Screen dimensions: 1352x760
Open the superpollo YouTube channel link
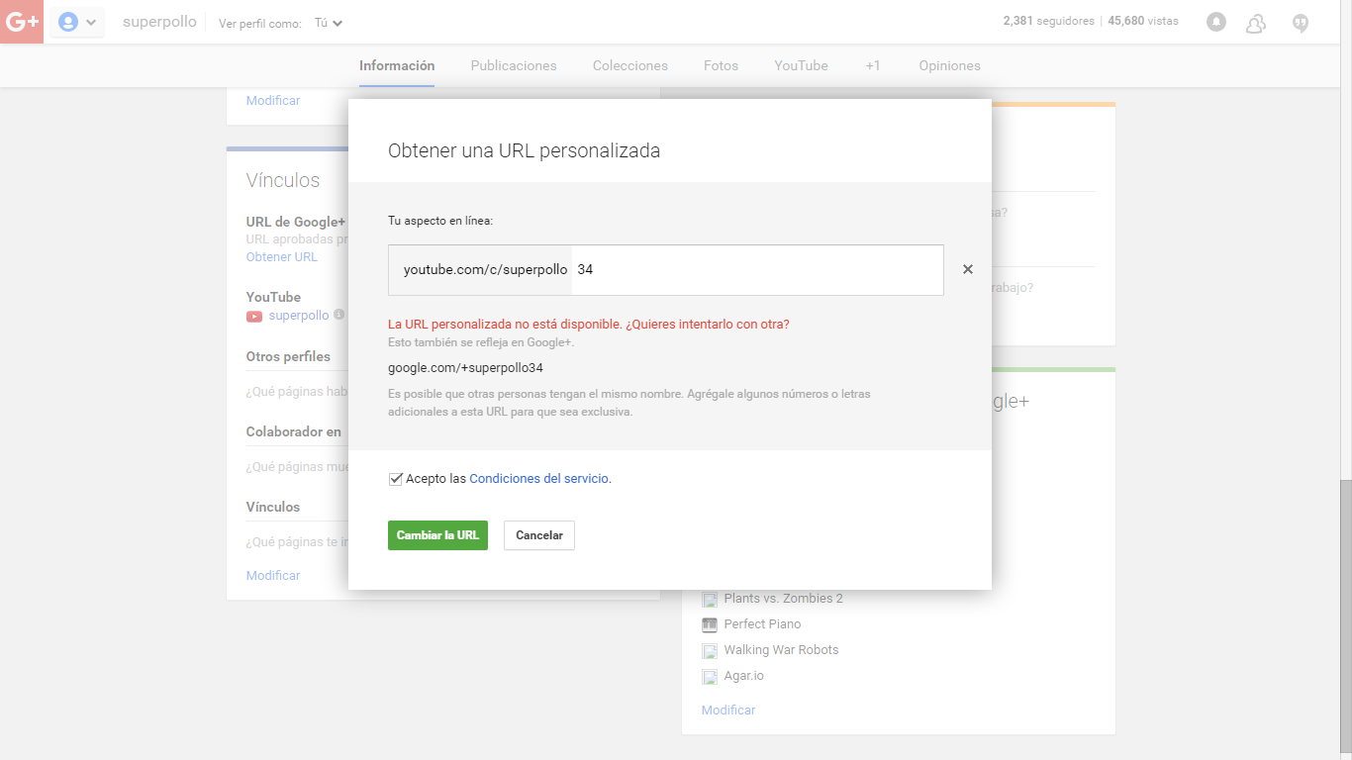pos(299,316)
